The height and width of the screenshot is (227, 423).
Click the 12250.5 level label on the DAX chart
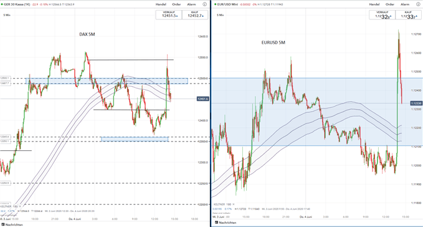pyautogui.click(x=5, y=183)
